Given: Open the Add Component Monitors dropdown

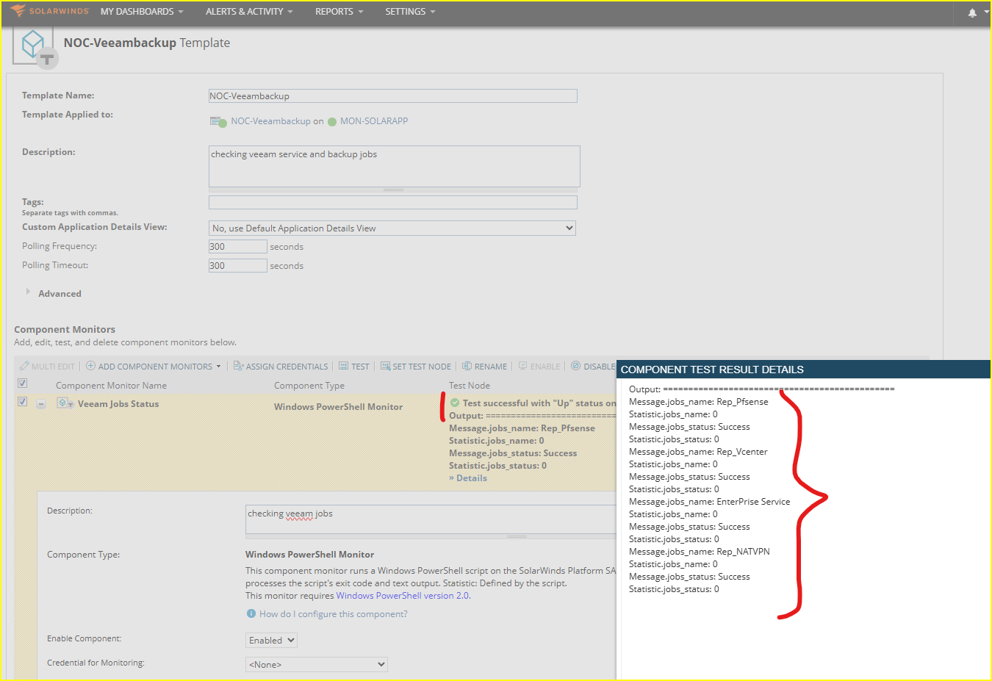Looking at the screenshot, I should pos(154,366).
